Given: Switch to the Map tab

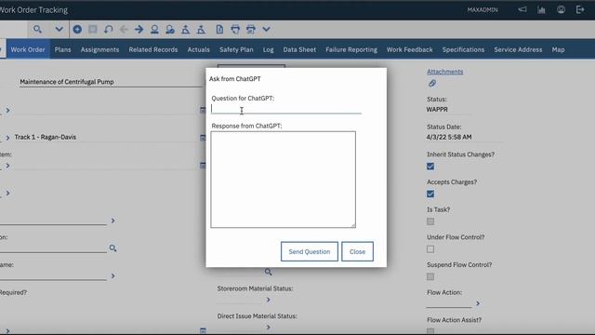Looking at the screenshot, I should pos(558,49).
